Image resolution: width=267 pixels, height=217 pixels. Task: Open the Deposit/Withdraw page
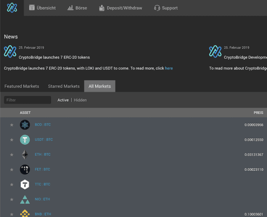tap(121, 8)
